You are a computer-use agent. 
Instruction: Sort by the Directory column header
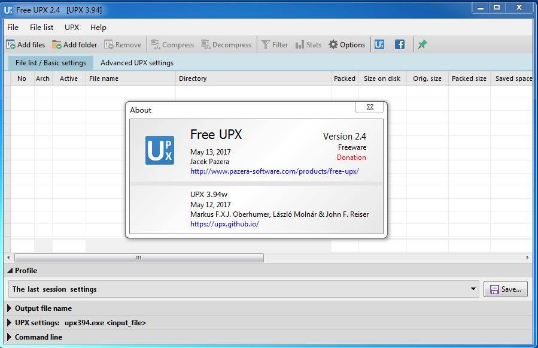click(253, 78)
